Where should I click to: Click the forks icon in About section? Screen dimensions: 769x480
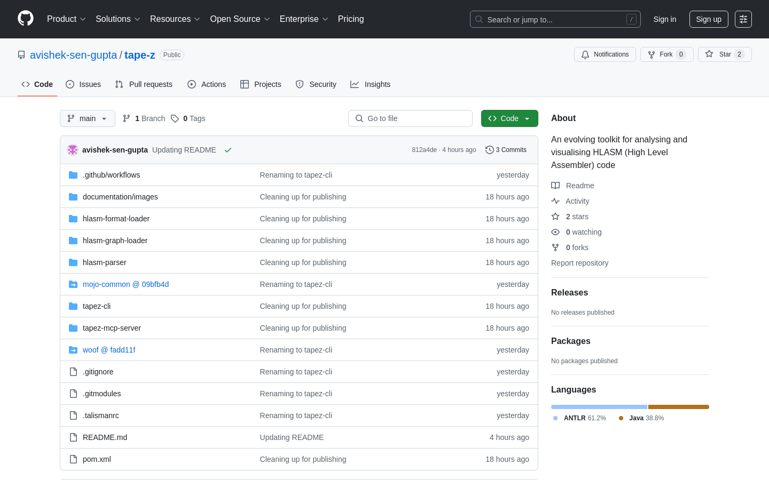(555, 247)
